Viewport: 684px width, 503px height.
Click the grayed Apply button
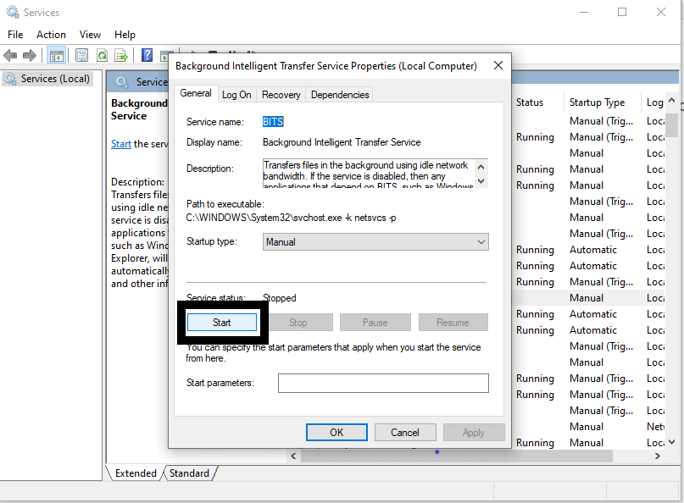(x=474, y=433)
